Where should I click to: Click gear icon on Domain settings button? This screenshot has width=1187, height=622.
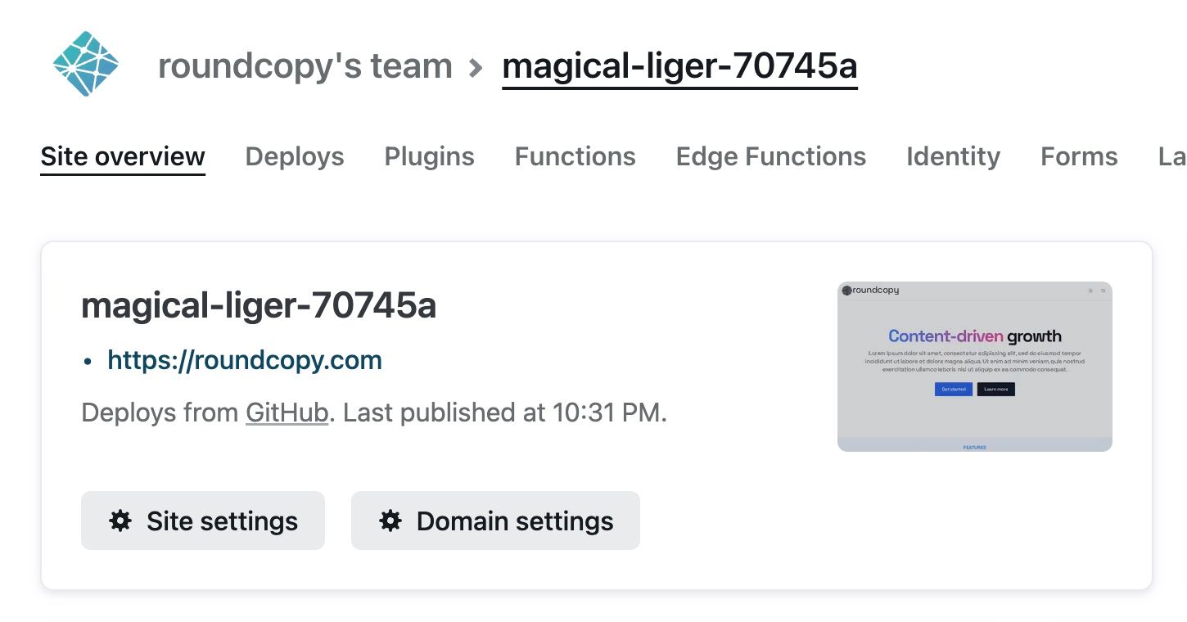coord(390,521)
